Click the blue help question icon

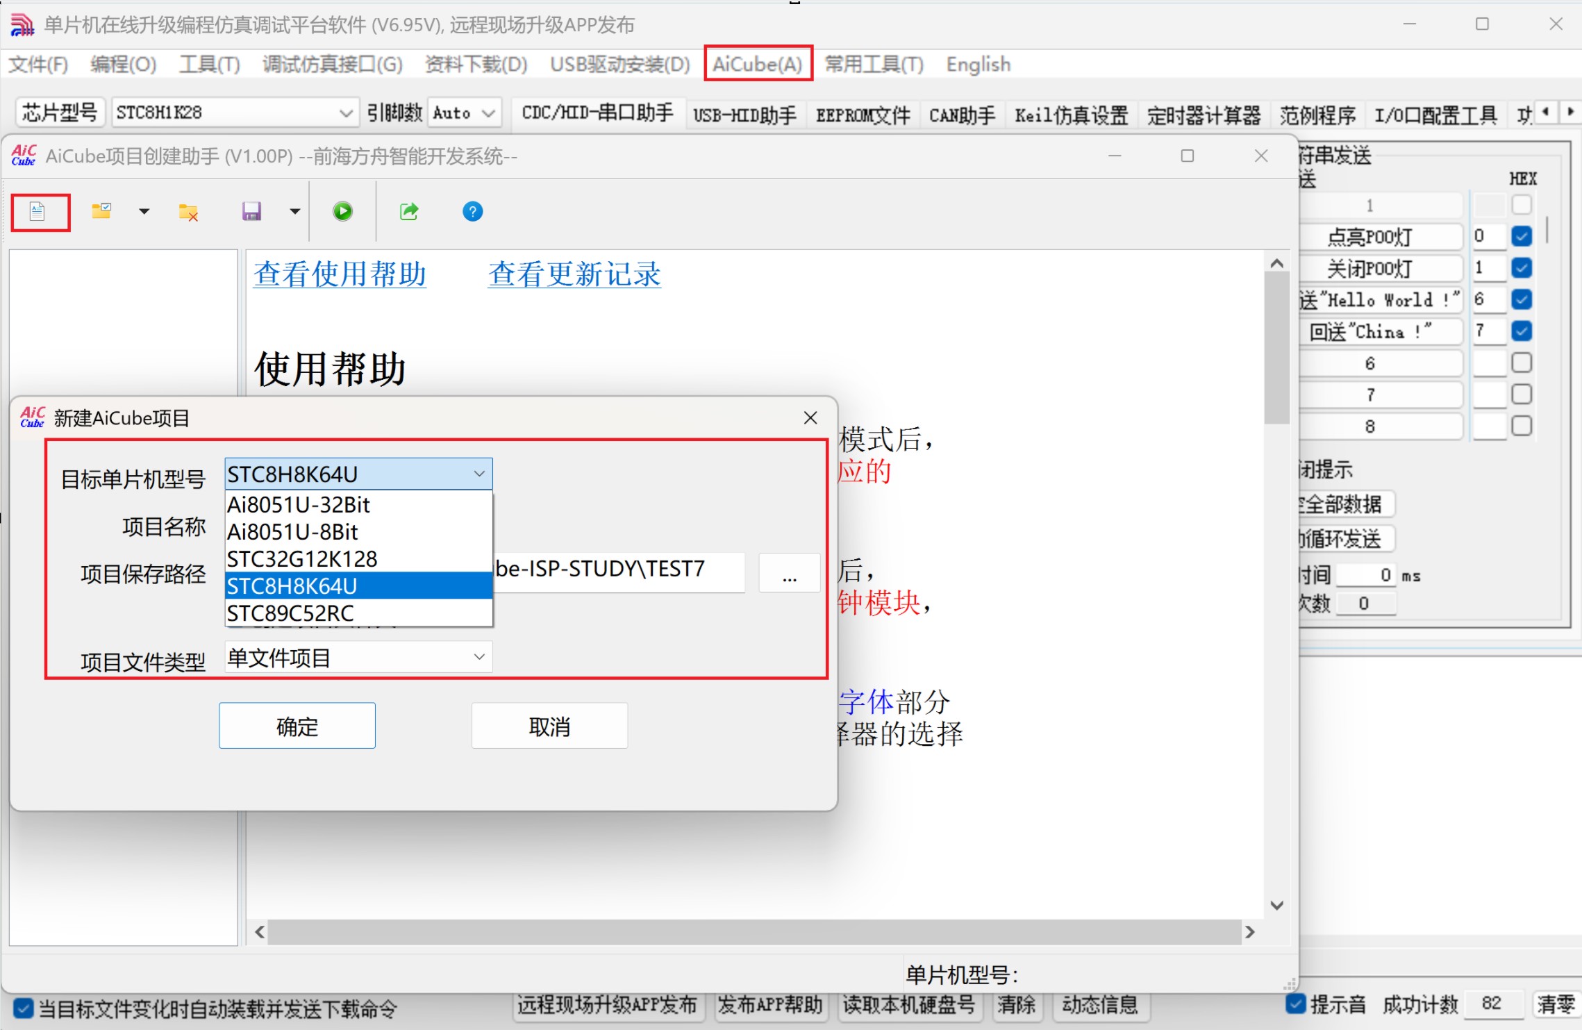point(472,211)
